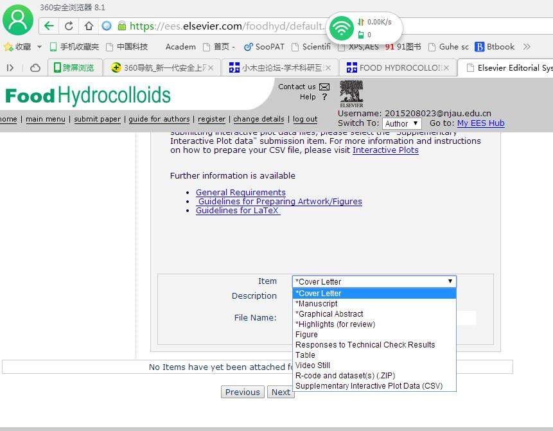Screen dimensions: 553x431
Task: Select Table from the Item list
Action: click(x=374, y=355)
